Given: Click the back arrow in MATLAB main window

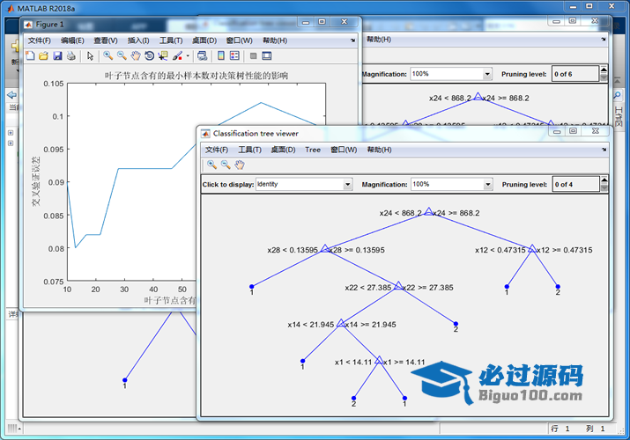Looking at the screenshot, I should click(x=12, y=95).
